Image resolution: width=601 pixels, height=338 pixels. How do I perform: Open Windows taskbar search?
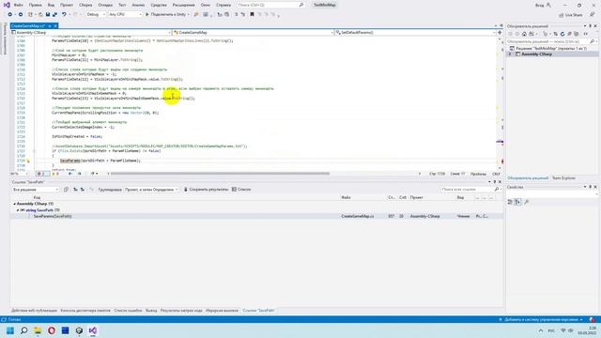point(23,330)
